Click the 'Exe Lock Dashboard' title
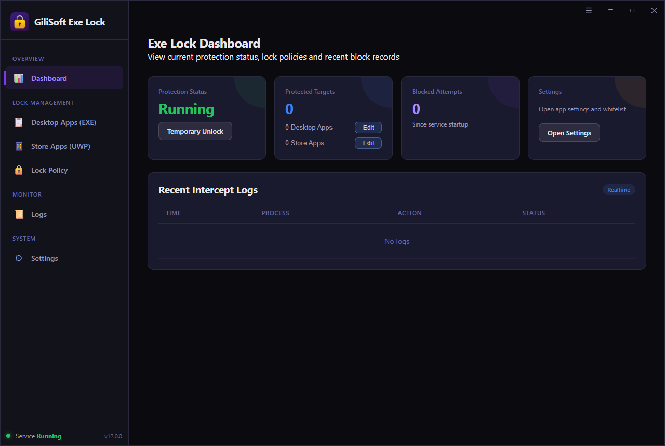This screenshot has height=446, width=665. tap(204, 44)
